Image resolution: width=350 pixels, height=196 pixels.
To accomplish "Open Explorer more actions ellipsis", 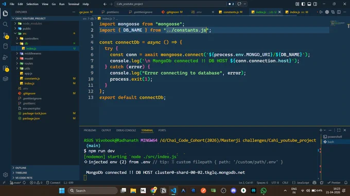I will pyautogui.click(x=74, y=12).
